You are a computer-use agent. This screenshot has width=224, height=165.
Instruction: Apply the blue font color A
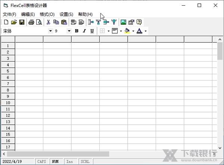(139, 31)
